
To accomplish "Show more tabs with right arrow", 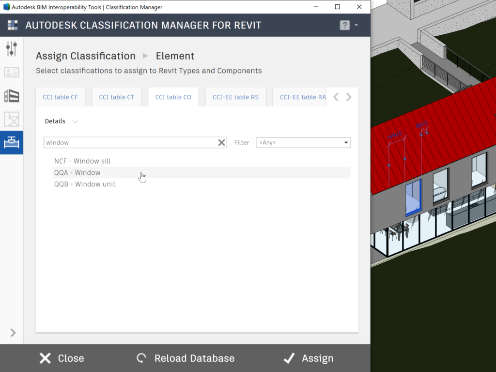I will 349,97.
